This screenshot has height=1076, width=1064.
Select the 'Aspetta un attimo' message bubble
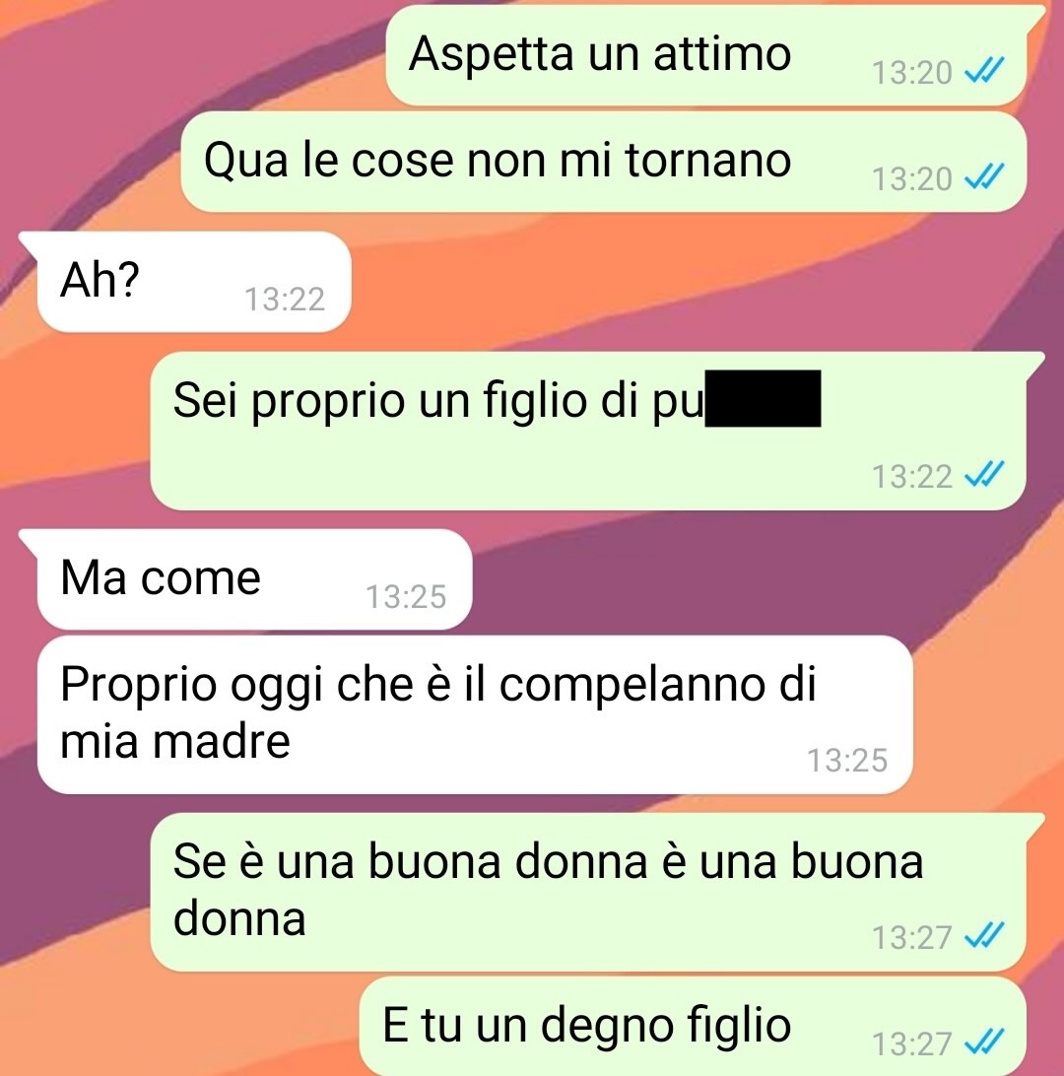click(713, 56)
